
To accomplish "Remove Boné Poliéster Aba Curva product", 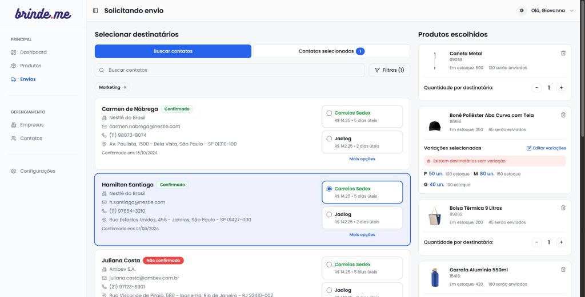I will click(x=563, y=115).
